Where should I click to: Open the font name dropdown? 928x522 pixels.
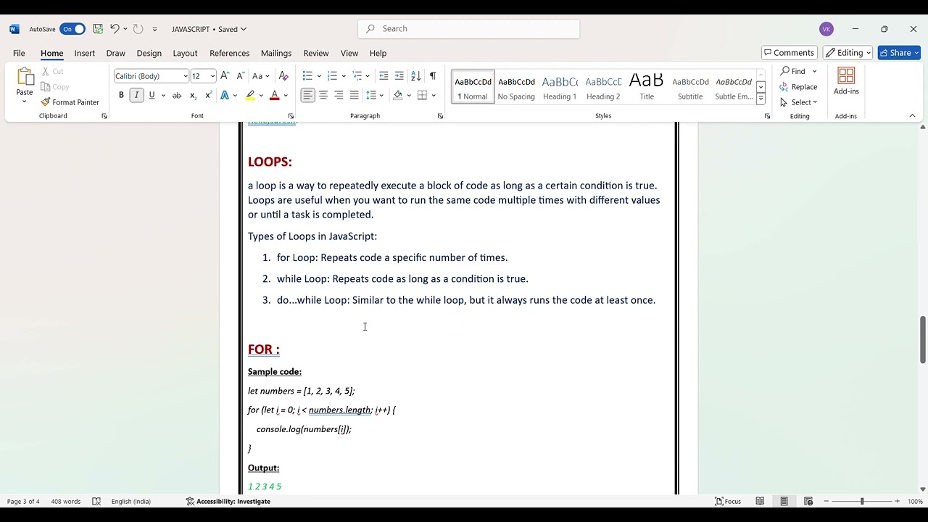pos(185,76)
